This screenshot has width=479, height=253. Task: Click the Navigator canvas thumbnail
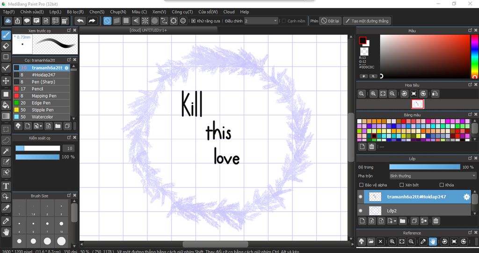(418, 104)
